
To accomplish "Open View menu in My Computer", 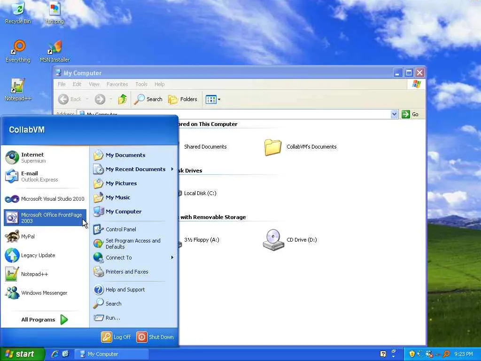I will pos(94,84).
